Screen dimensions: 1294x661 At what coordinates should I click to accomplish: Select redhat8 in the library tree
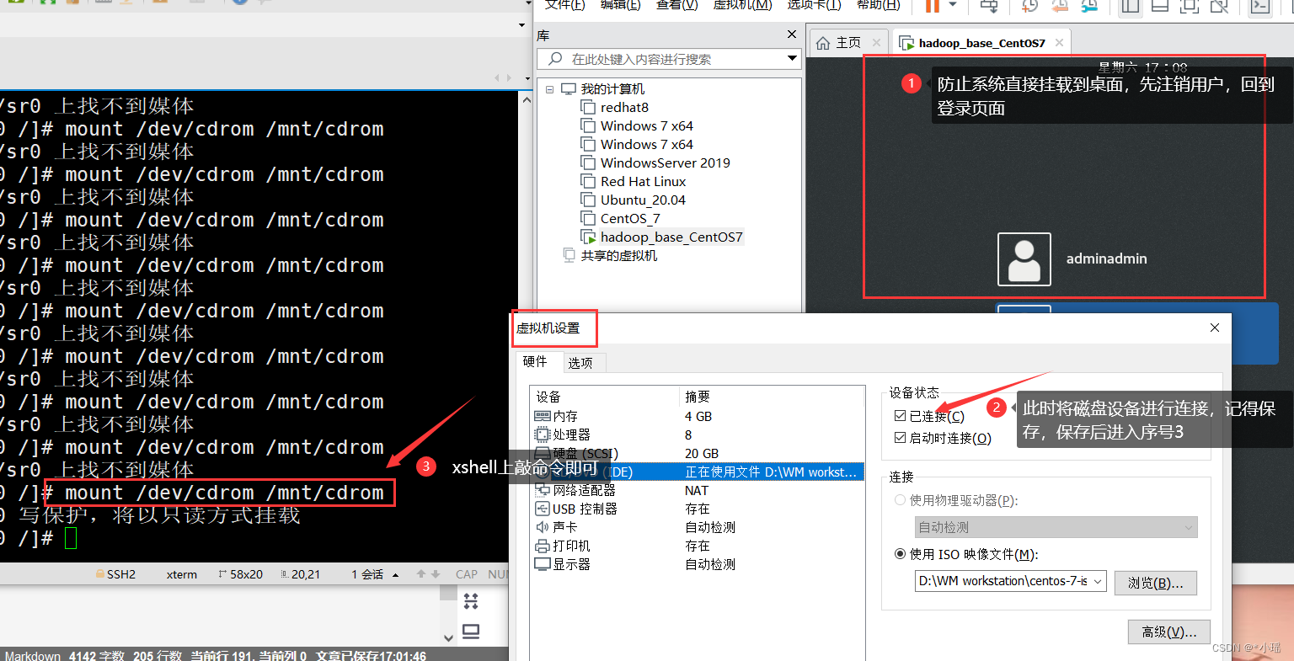click(x=623, y=107)
